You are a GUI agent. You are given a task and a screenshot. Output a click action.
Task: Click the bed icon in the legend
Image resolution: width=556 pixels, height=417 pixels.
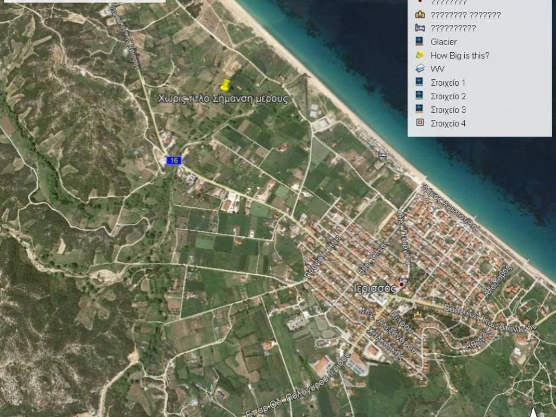coord(420,28)
